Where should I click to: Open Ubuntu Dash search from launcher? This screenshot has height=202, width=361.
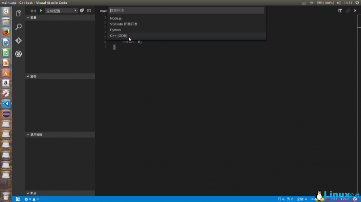(6, 11)
